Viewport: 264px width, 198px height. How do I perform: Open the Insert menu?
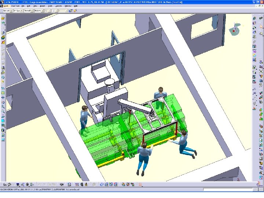[x=43, y=6]
